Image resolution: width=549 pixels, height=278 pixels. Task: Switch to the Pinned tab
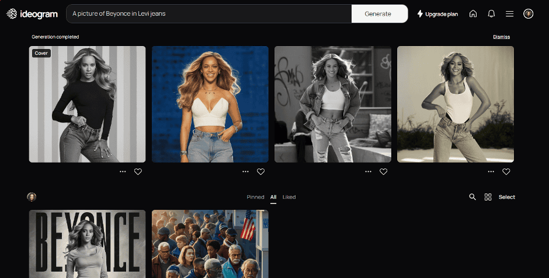[x=255, y=197]
